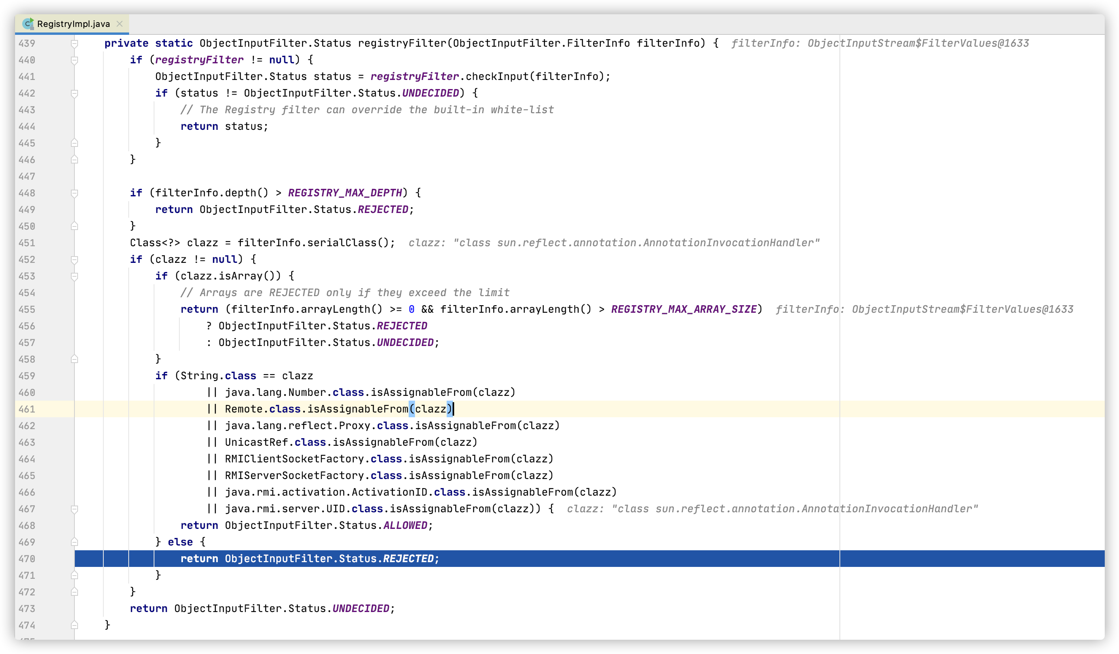
Task: Click the RegistryImpl.java class file icon
Action: pos(28,23)
